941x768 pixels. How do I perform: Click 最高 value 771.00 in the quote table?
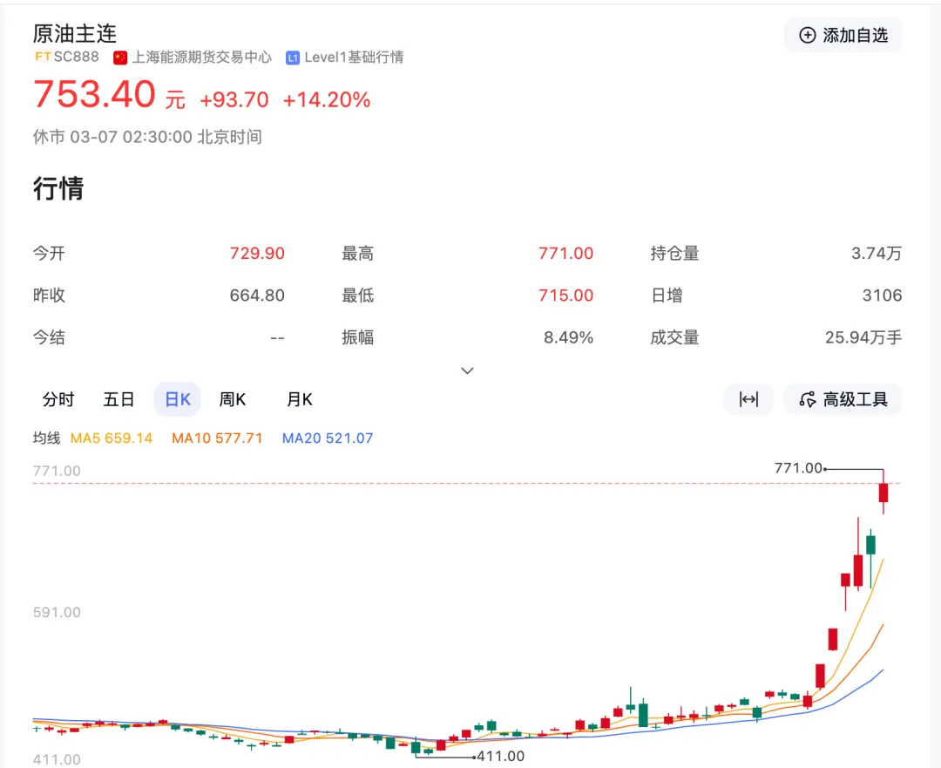[565, 254]
